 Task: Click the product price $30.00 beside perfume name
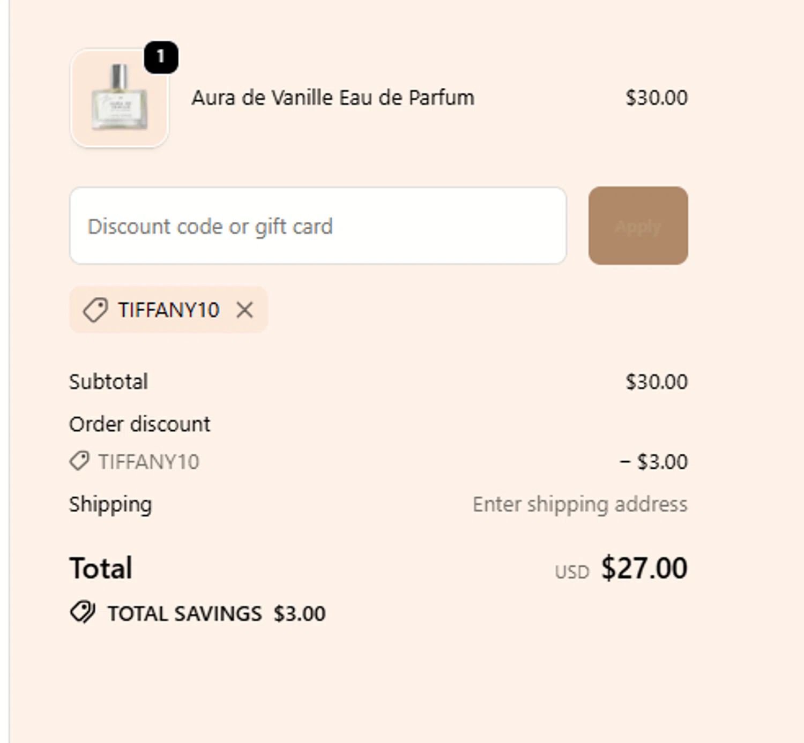click(656, 98)
